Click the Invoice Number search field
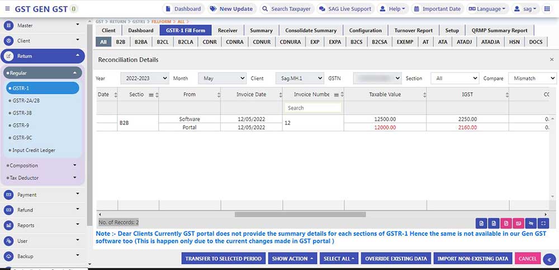The image size is (559, 270). point(312,108)
